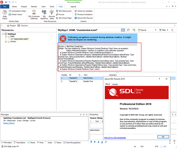
Task: Open Passolo Ideas
Action: click(52, 15)
